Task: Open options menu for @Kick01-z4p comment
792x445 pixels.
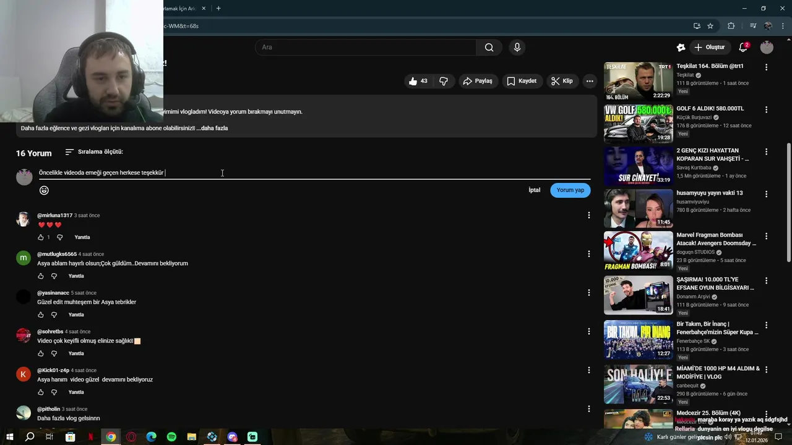Action: coord(588,370)
